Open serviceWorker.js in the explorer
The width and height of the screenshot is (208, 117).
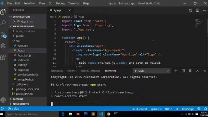point(28,74)
